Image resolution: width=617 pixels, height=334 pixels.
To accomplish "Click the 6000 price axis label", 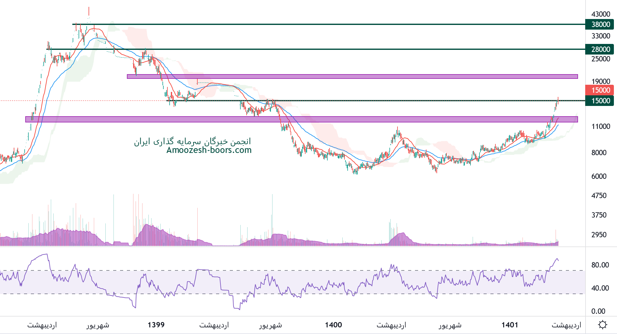I will click(x=599, y=176).
